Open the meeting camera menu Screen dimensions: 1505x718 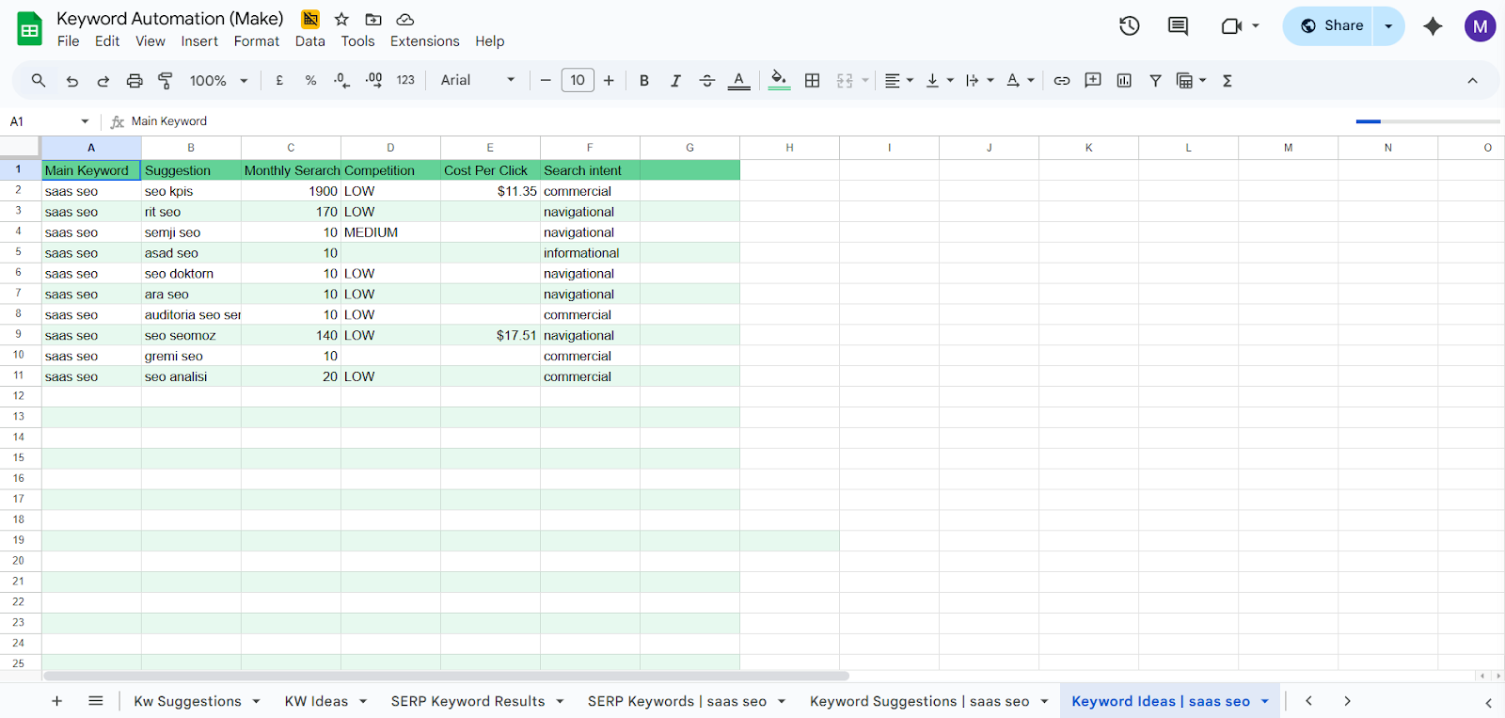(x=1240, y=26)
